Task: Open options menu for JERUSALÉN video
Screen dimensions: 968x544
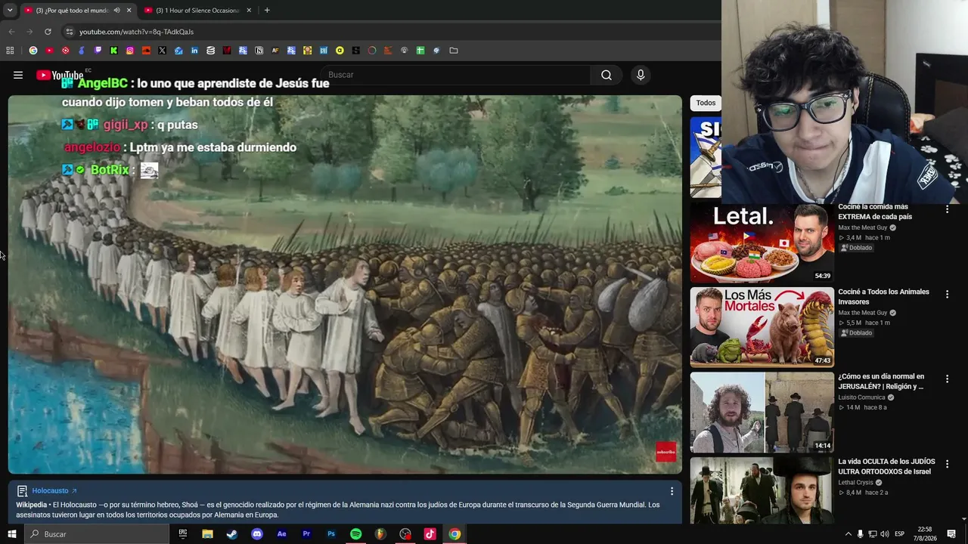Action: (x=947, y=379)
